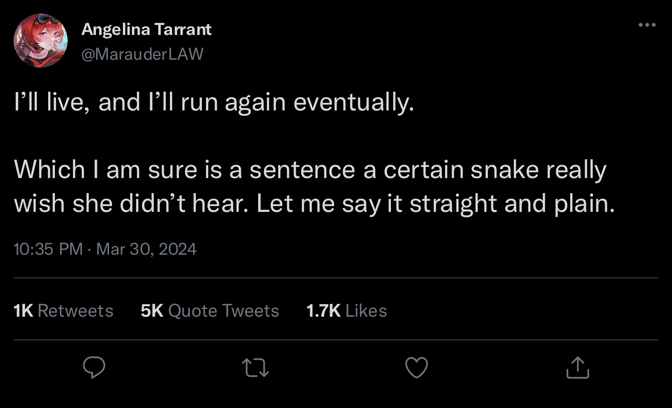Show the 1.7K Likes list

tap(347, 311)
